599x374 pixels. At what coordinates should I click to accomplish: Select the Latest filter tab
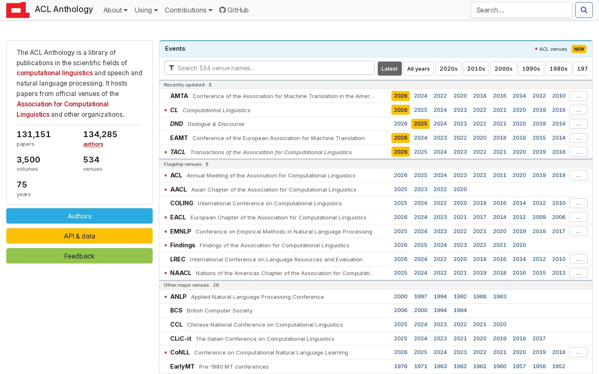coord(389,69)
